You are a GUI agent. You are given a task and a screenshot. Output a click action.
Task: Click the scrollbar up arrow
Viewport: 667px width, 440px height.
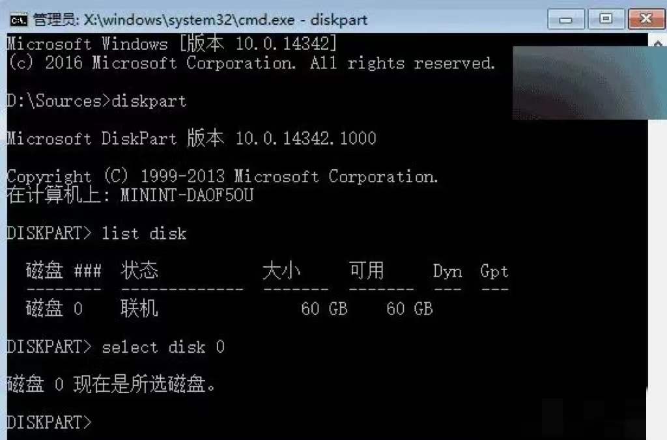tap(658, 43)
